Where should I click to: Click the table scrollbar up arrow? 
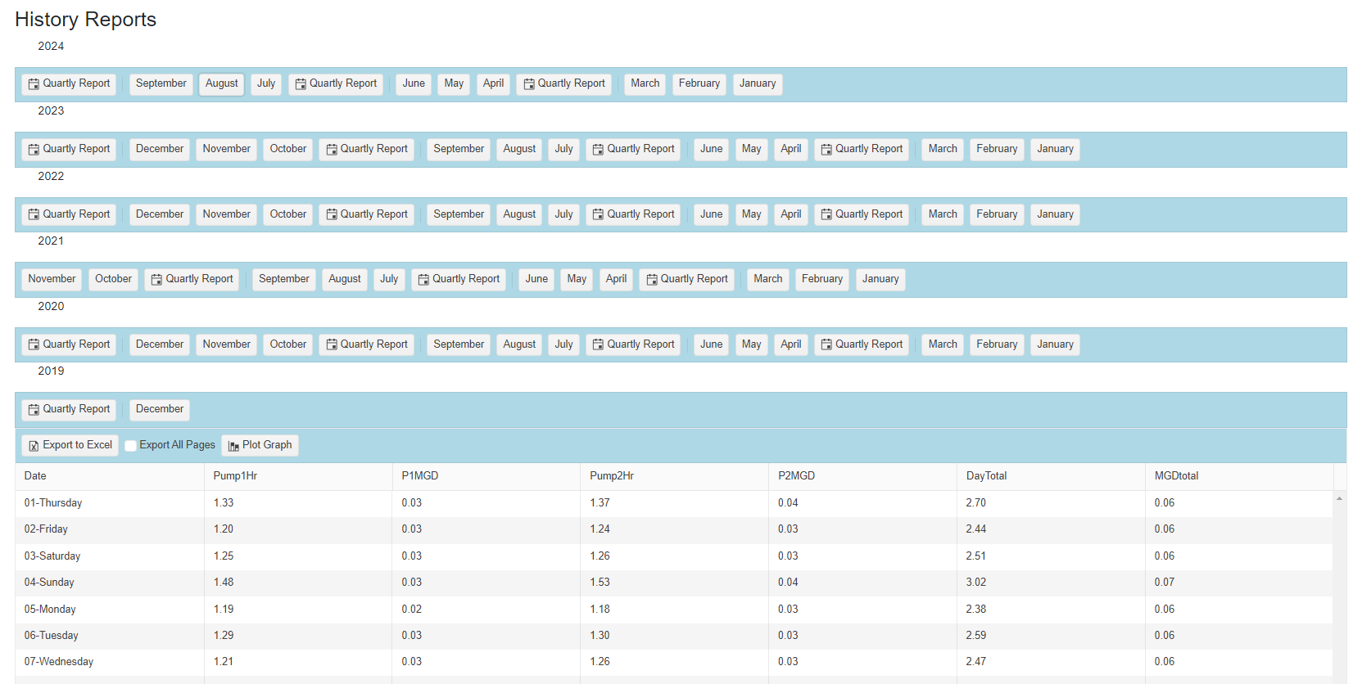(x=1339, y=498)
